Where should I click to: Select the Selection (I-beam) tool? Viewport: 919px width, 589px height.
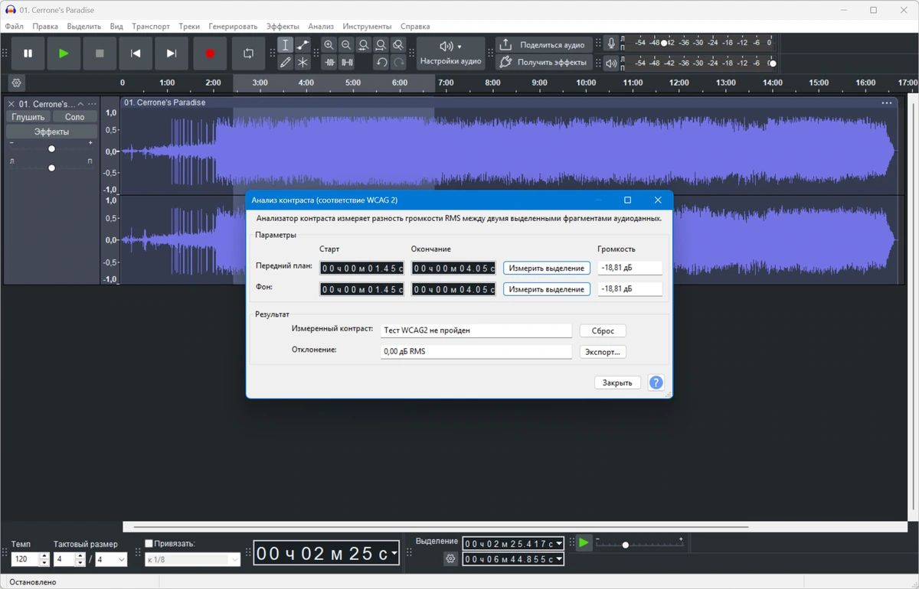(x=285, y=45)
